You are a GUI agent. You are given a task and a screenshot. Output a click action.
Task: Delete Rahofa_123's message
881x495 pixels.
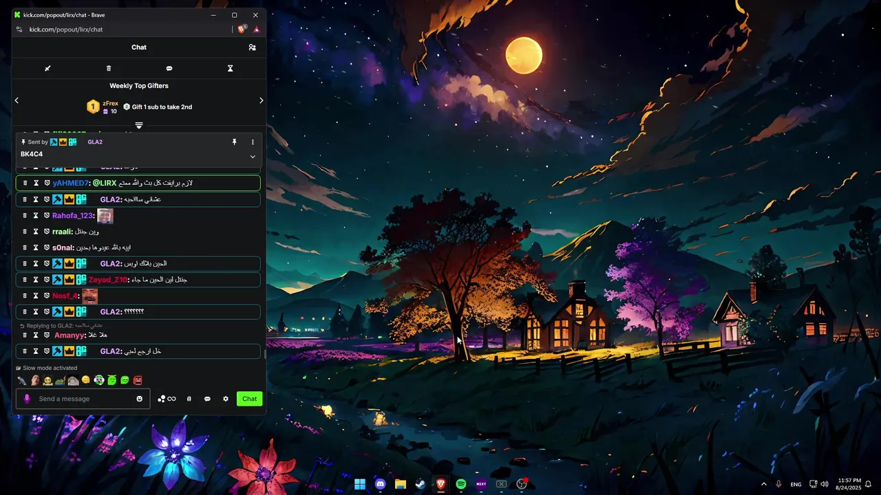pos(25,215)
